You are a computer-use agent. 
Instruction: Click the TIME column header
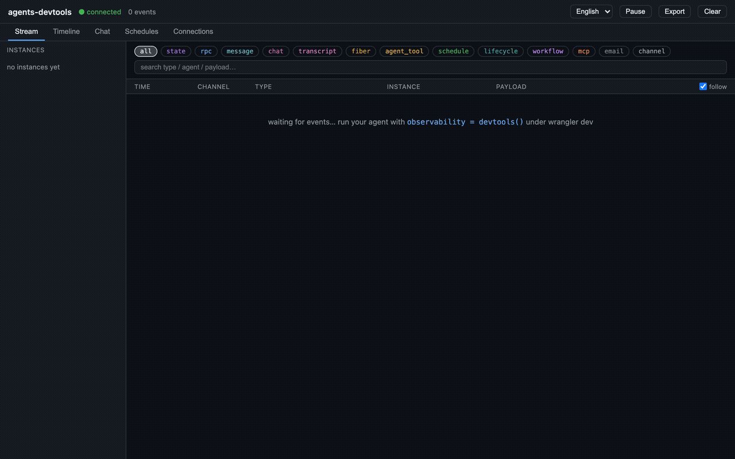click(142, 87)
